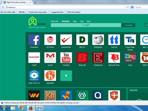The image size is (148, 111).
Task: Open Vào nhiều nhất bookmark
Action: pos(8,12)
